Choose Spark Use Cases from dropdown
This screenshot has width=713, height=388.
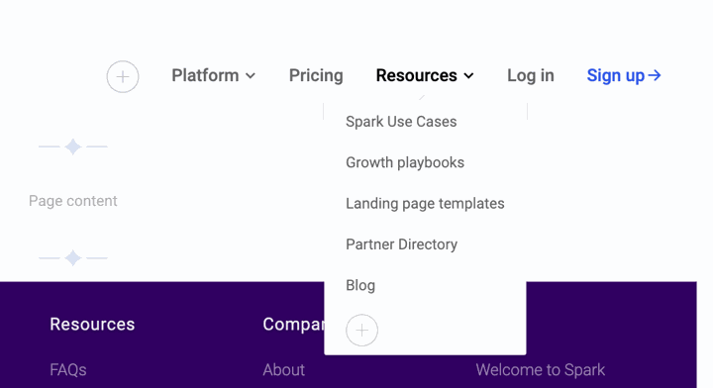[x=401, y=122]
